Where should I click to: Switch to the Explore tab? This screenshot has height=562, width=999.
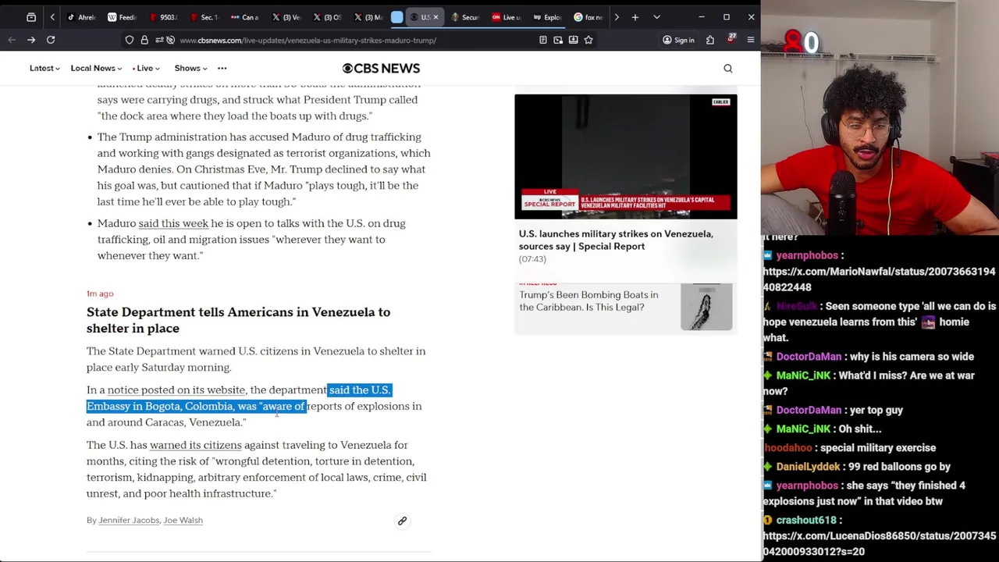(x=547, y=17)
